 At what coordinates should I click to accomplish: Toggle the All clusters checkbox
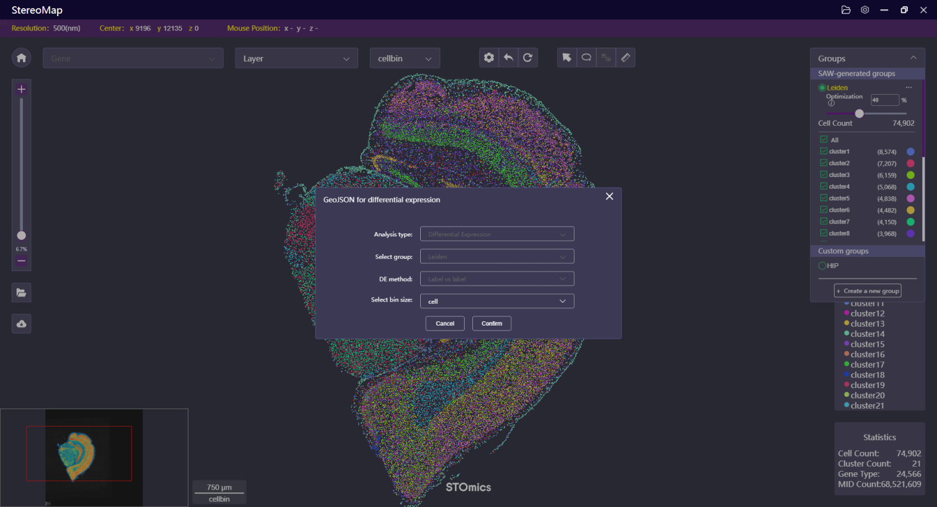824,139
